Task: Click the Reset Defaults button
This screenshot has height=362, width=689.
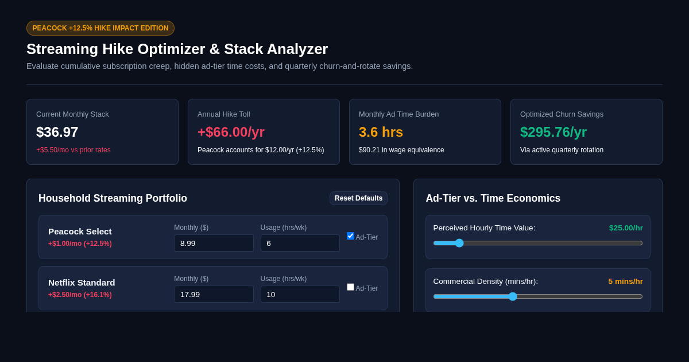Action: pyautogui.click(x=358, y=198)
